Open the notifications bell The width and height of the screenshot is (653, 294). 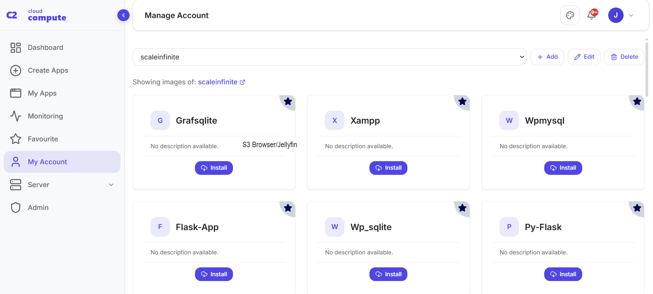pyautogui.click(x=592, y=15)
